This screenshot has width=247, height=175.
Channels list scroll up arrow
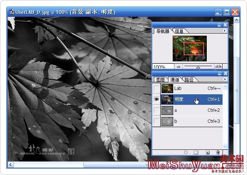click(x=225, y=87)
